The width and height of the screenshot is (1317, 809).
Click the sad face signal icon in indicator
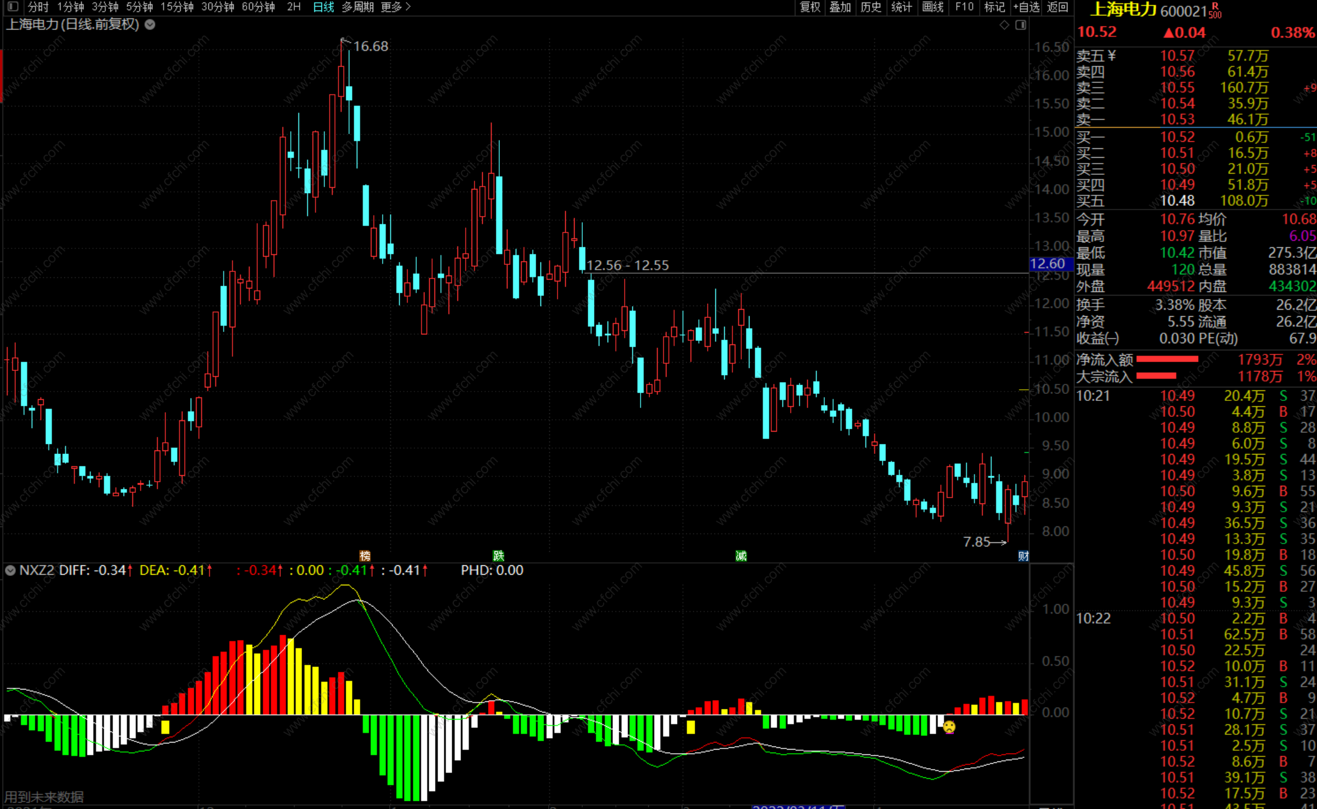(x=949, y=727)
